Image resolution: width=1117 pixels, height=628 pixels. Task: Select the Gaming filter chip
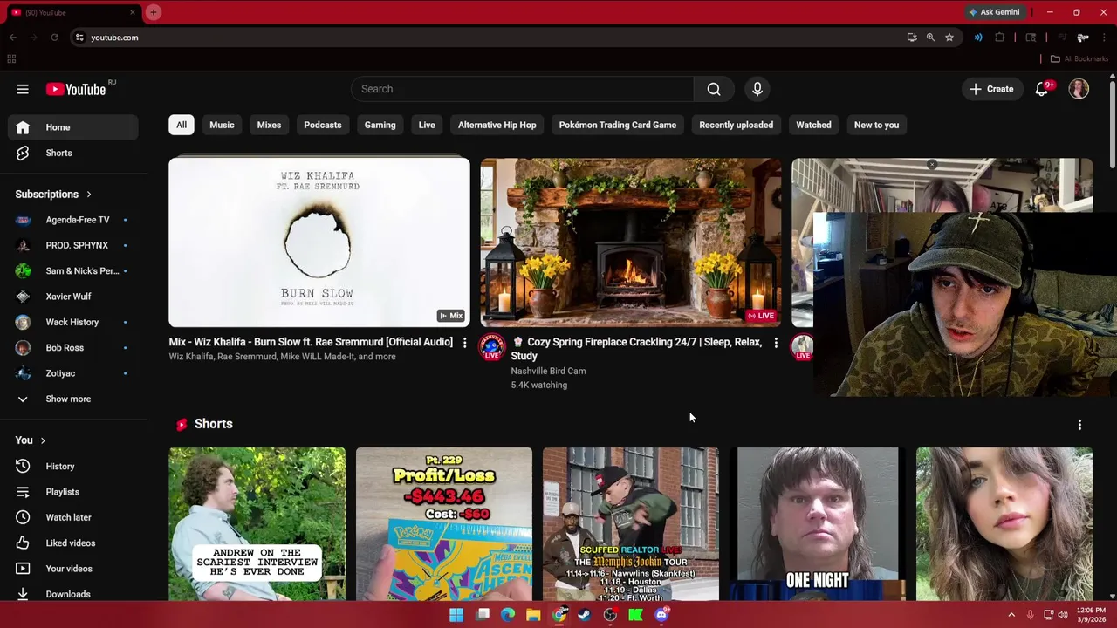coord(380,125)
